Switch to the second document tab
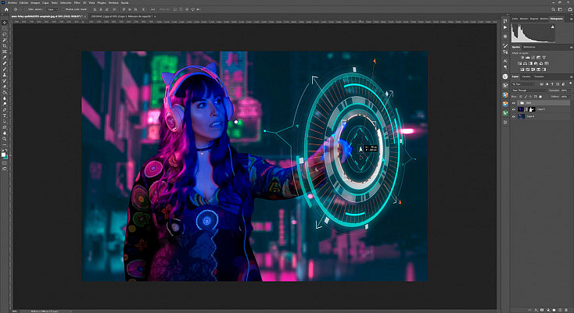This screenshot has width=574, height=313. (x=122, y=16)
